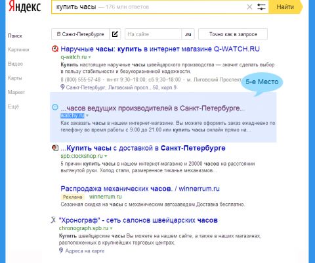The height and width of the screenshot is (263, 315).
Task: Click the В Санкт-Петербурге region filter
Action: coord(81,34)
